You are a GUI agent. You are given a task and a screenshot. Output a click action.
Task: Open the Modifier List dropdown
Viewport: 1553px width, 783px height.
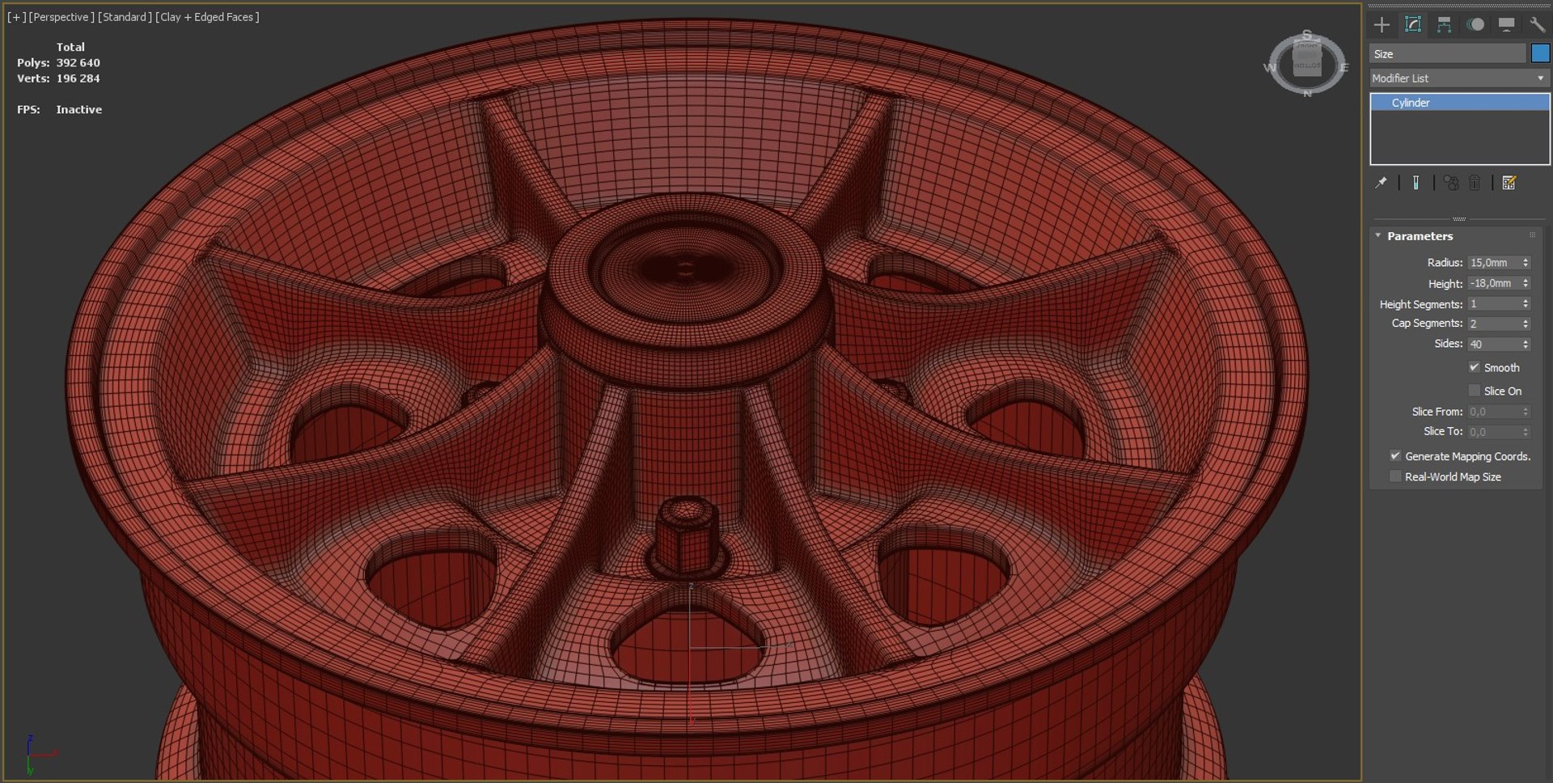1458,78
